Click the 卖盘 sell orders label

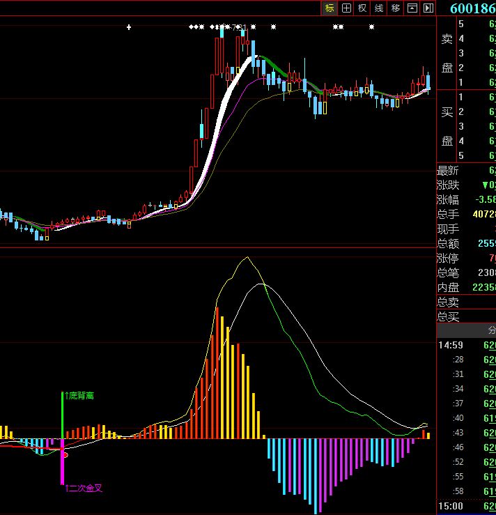coord(447,53)
